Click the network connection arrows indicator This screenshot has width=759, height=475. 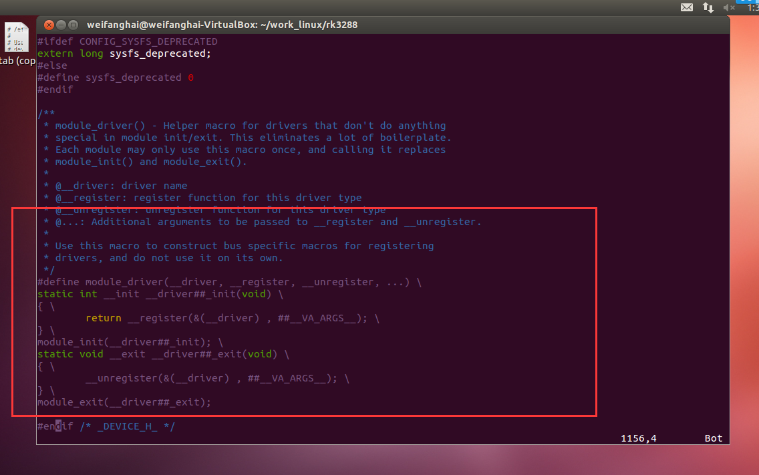point(708,7)
